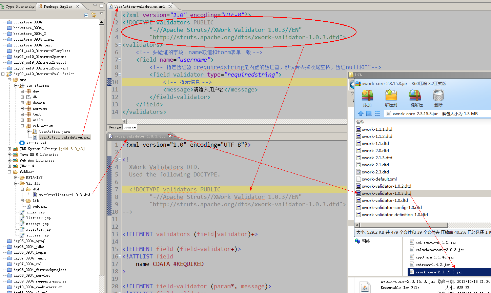
Task: Collapse the web.action package
Action: tap(22, 126)
